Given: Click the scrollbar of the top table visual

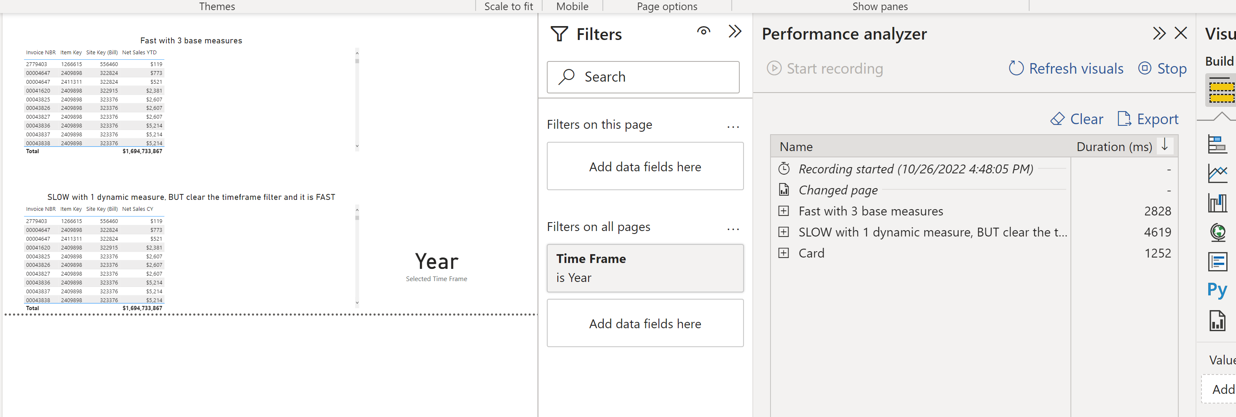Looking at the screenshot, I should click(357, 100).
